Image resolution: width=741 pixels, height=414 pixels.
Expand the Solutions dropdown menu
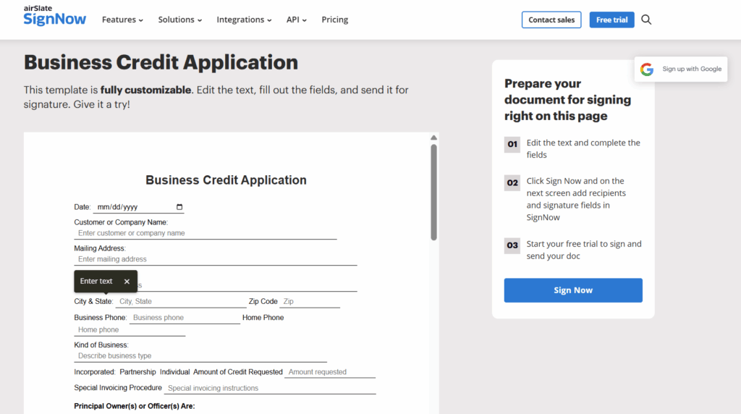click(180, 20)
